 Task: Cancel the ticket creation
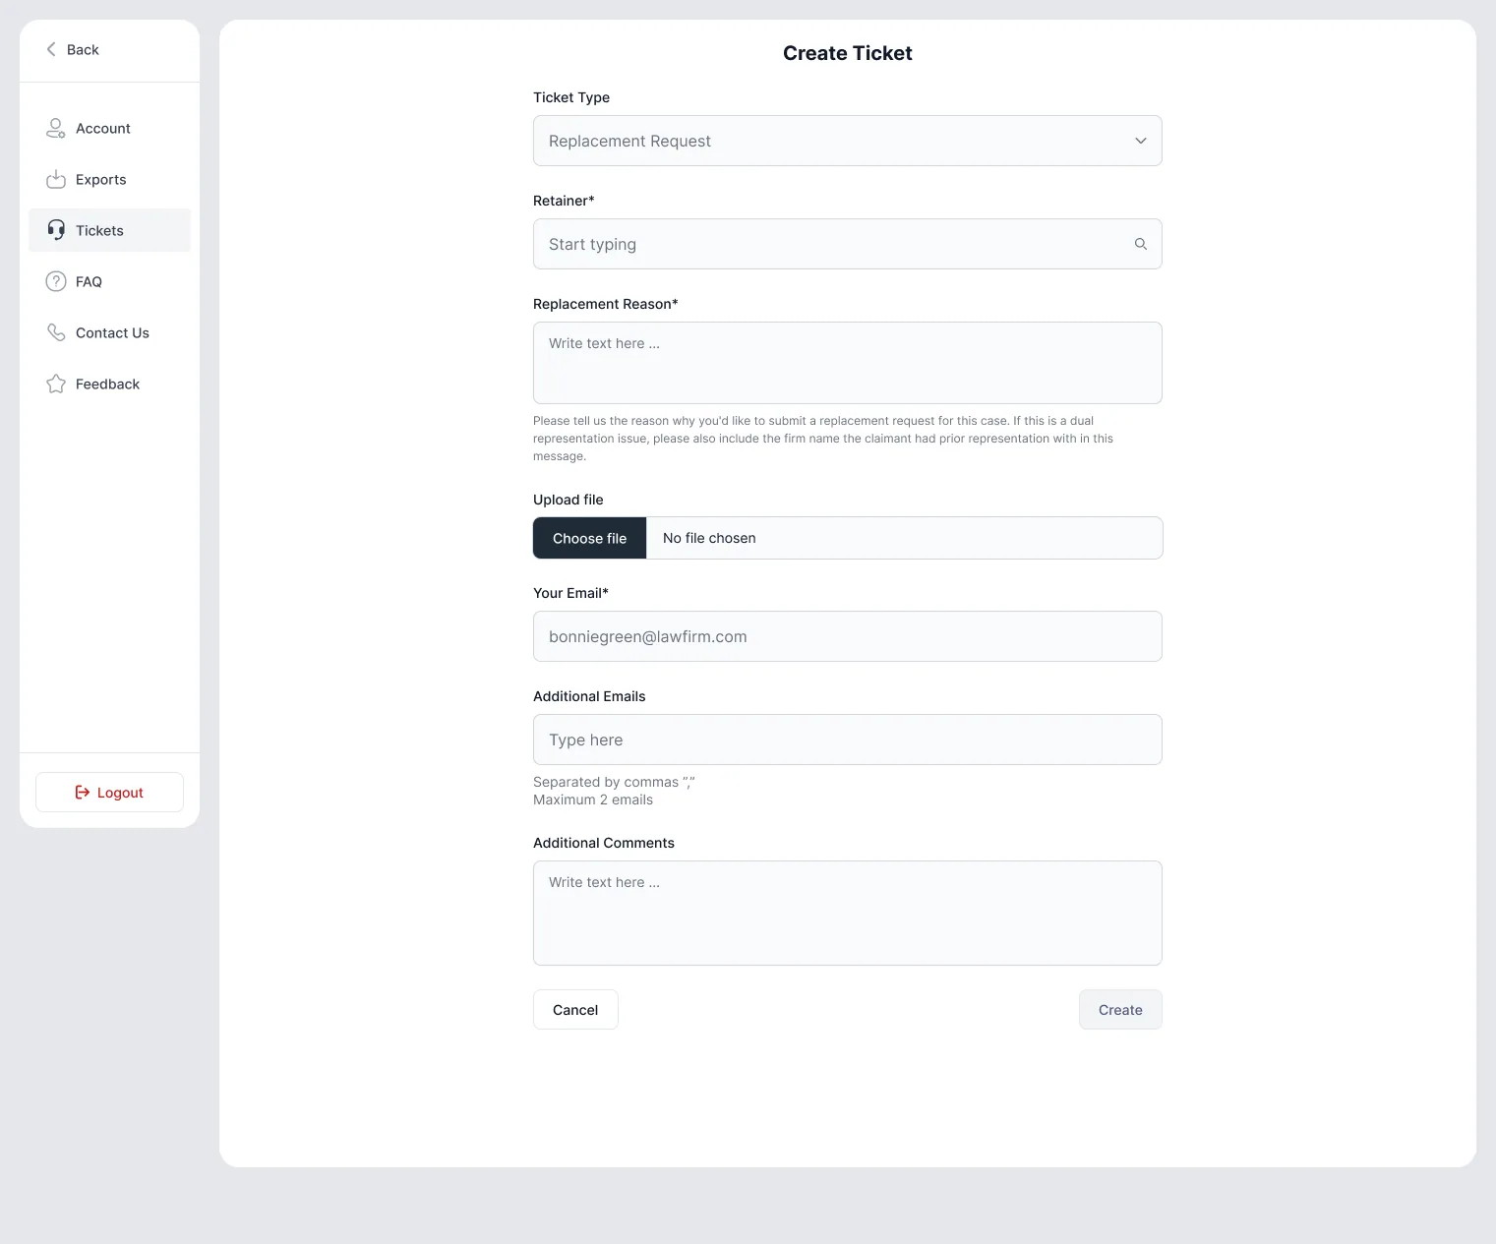575,1010
